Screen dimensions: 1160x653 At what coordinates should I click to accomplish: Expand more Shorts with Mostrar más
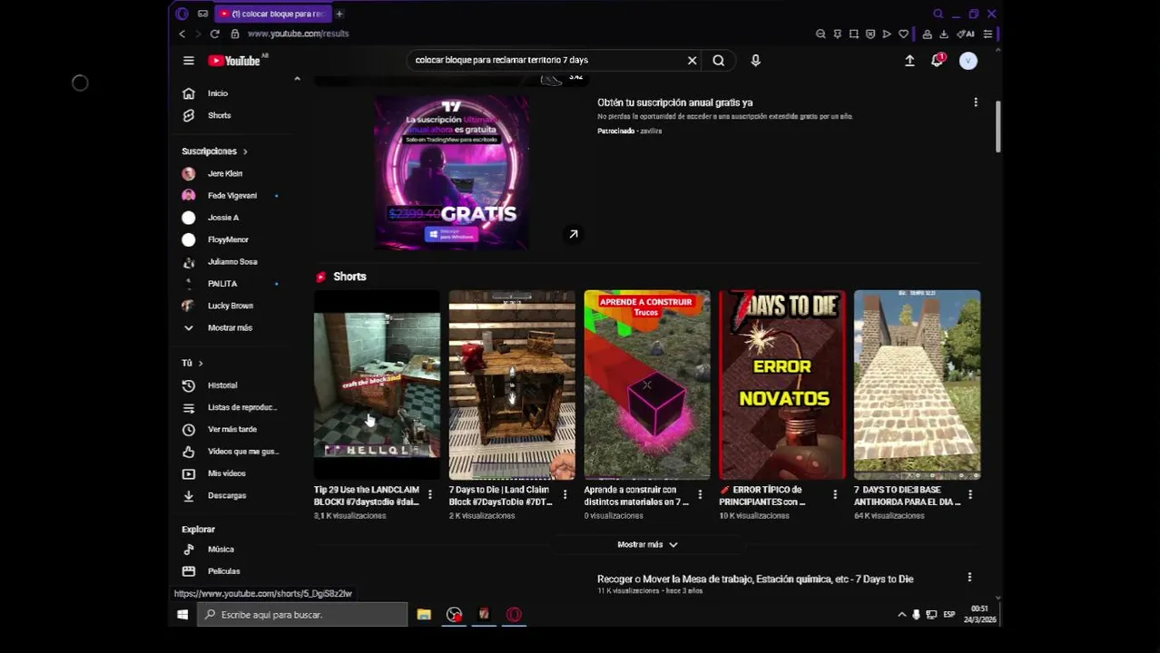(x=647, y=544)
